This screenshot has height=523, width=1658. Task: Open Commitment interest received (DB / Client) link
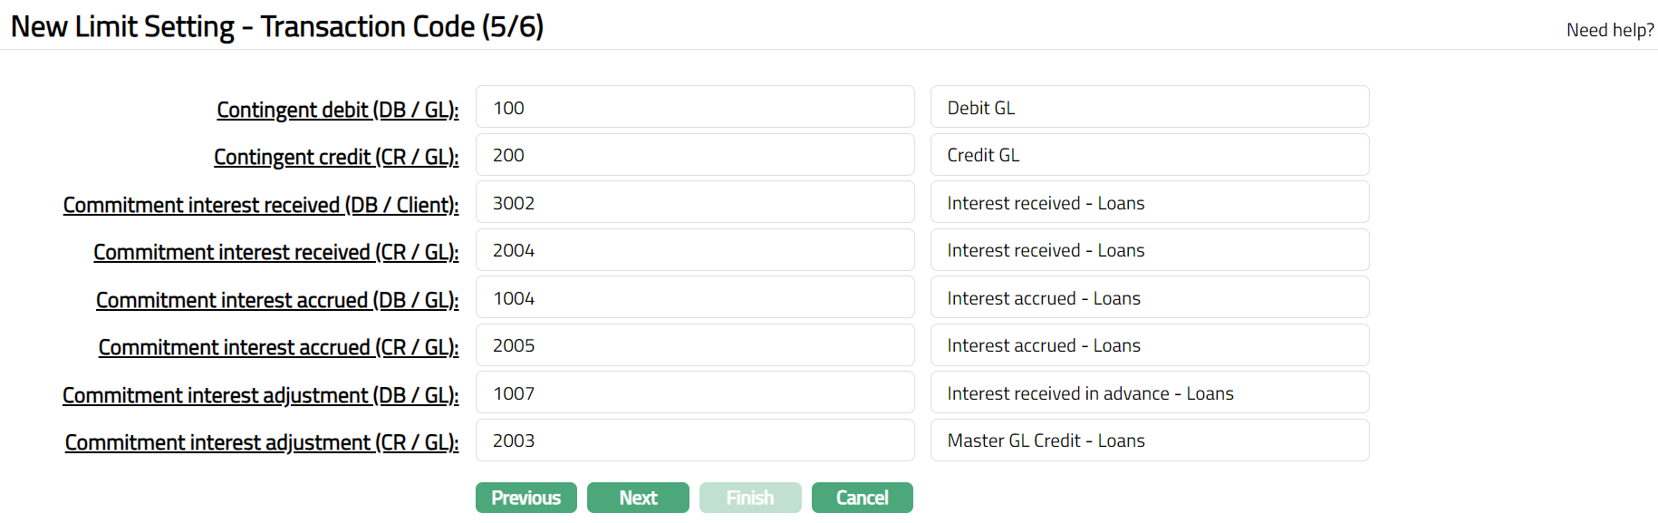tap(261, 205)
